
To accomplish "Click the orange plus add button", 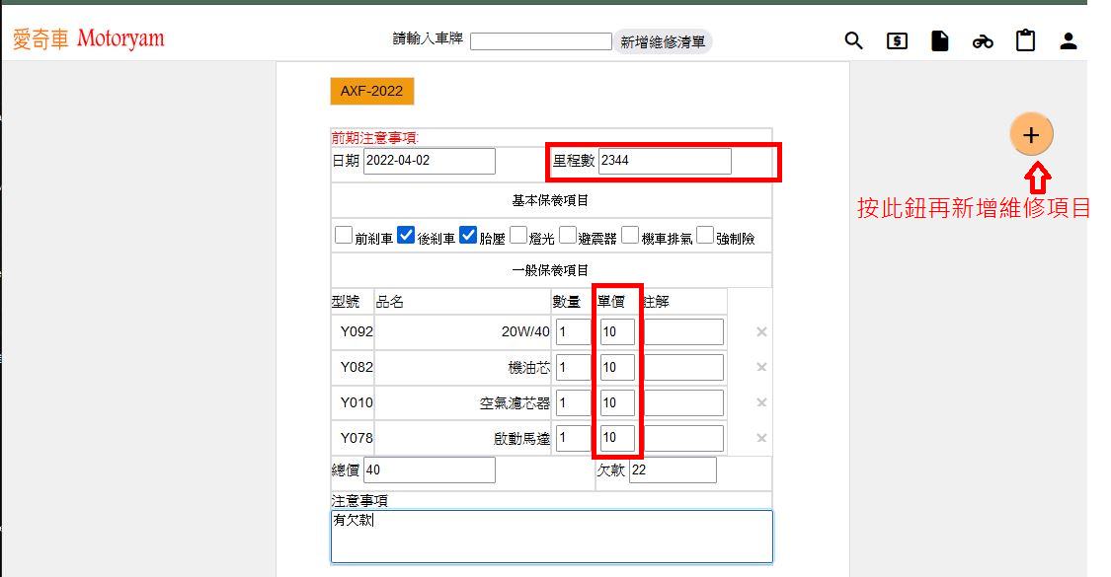I will (1031, 135).
